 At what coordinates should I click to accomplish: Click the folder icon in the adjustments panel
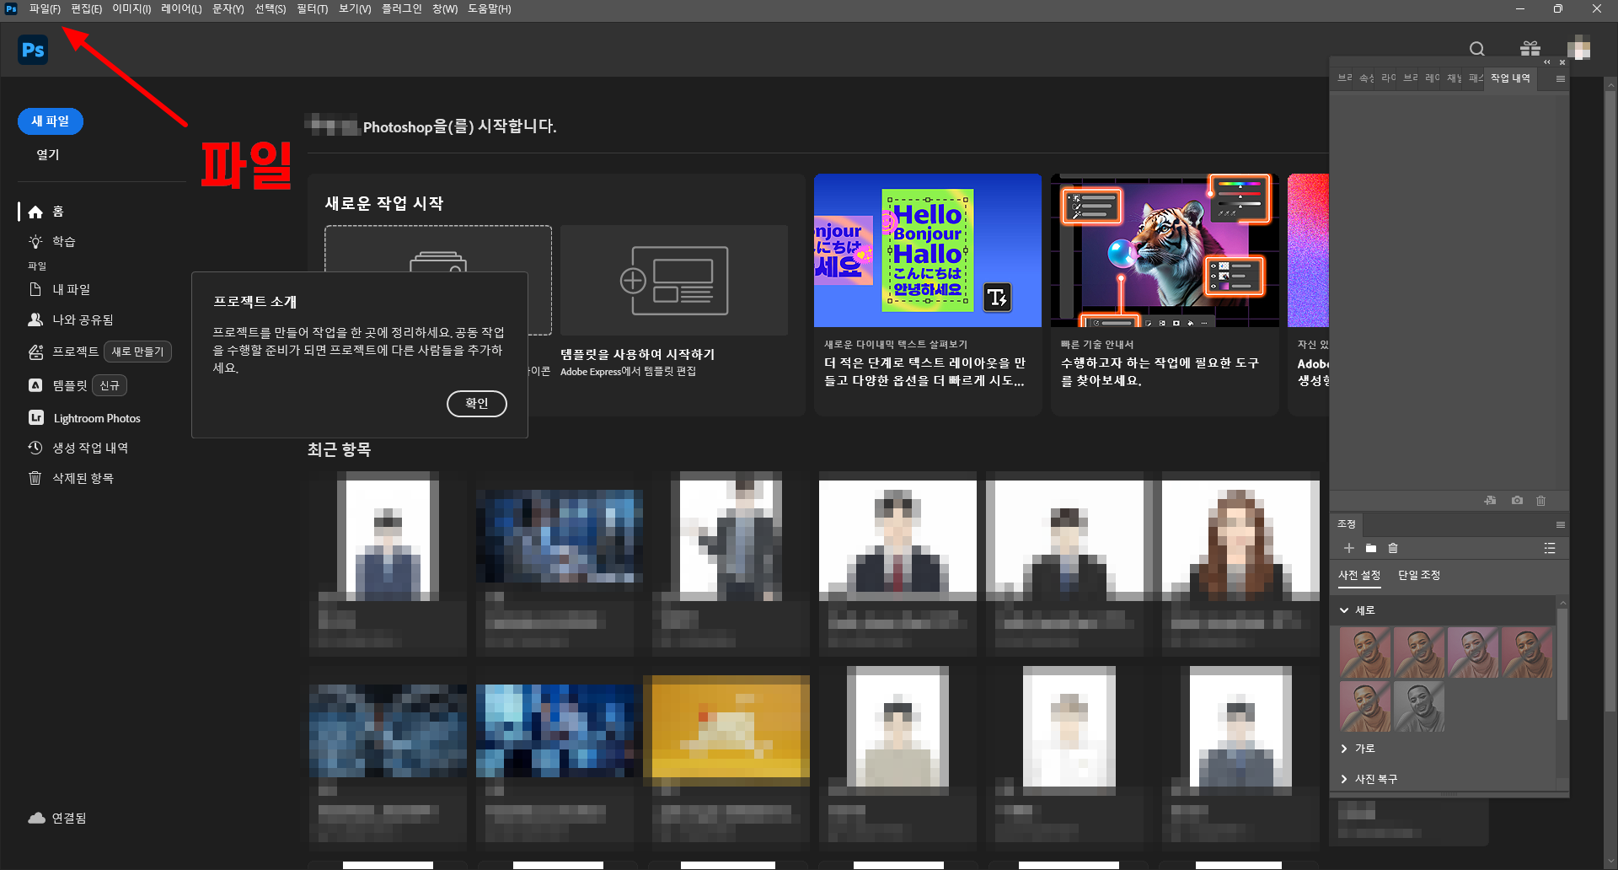click(1371, 549)
